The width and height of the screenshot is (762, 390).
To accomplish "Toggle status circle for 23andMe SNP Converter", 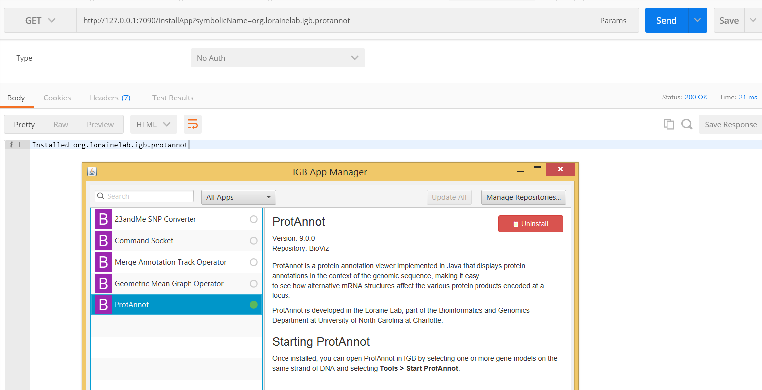I will [x=254, y=219].
